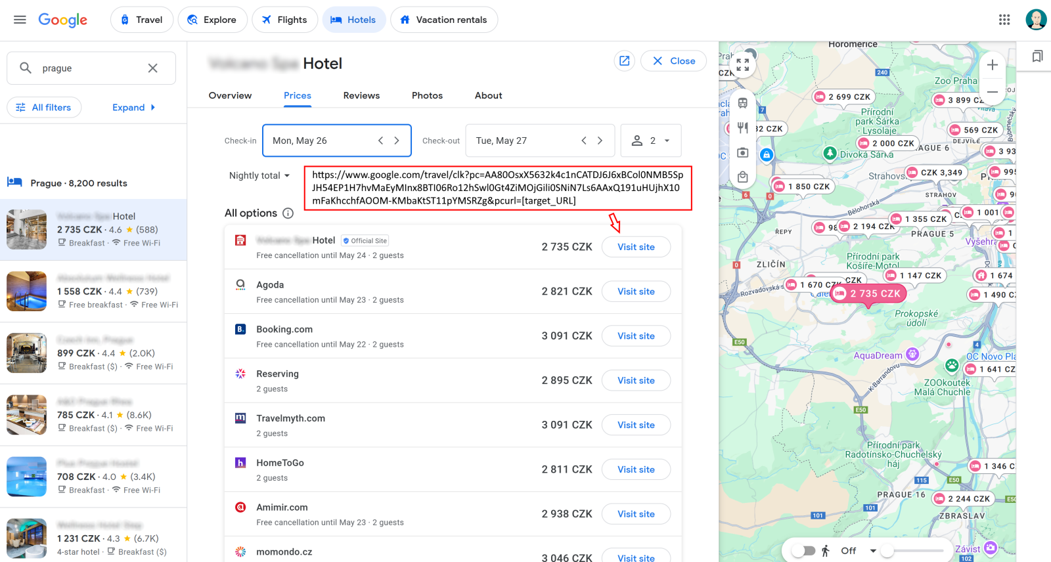Expand the map to fullscreen
This screenshot has width=1051, height=562.
[743, 64]
